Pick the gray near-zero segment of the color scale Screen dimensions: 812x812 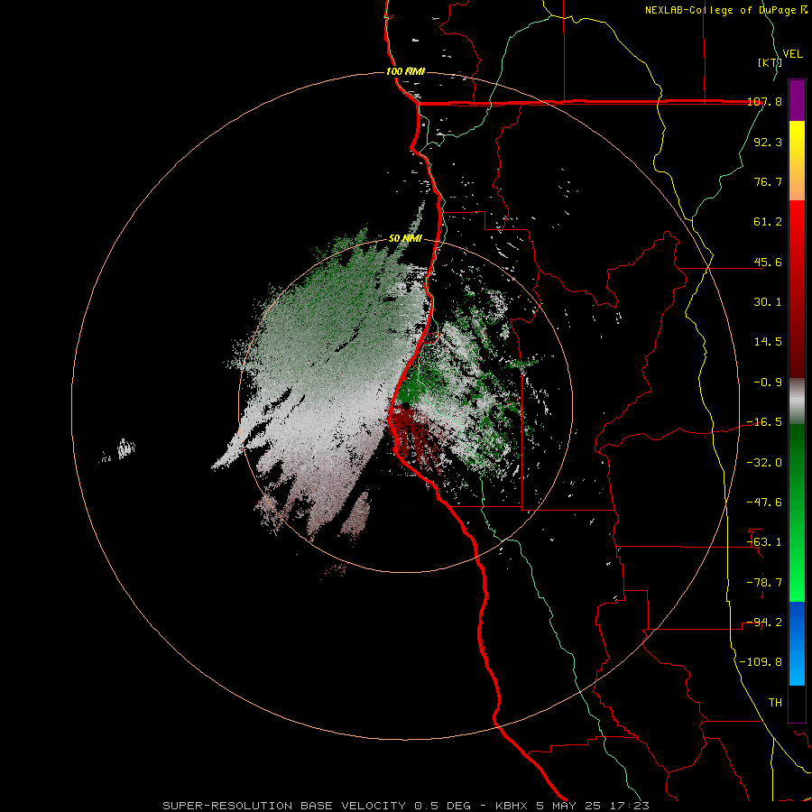(797, 401)
